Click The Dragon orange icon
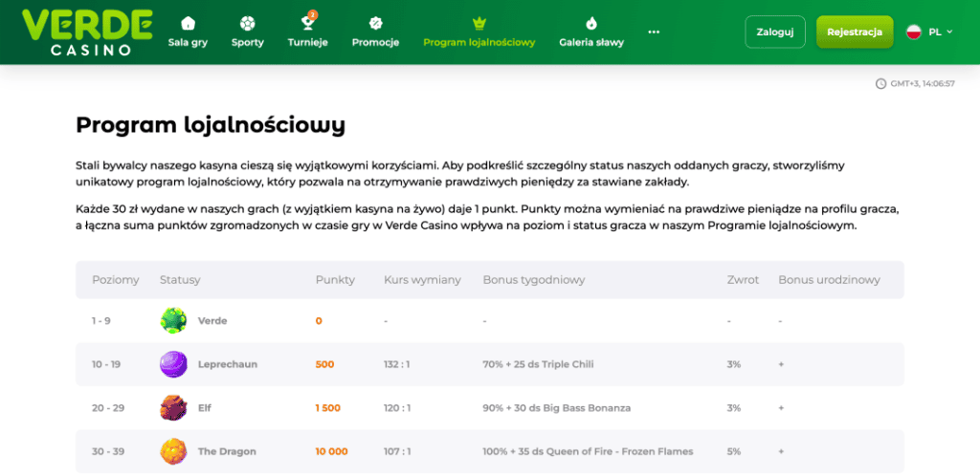 point(173,451)
